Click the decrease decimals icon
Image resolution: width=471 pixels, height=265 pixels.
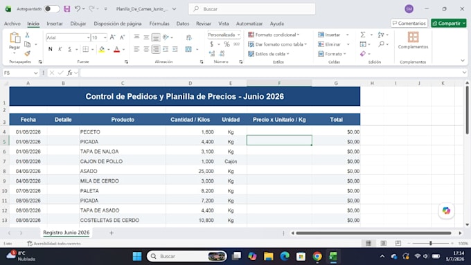click(x=222, y=53)
